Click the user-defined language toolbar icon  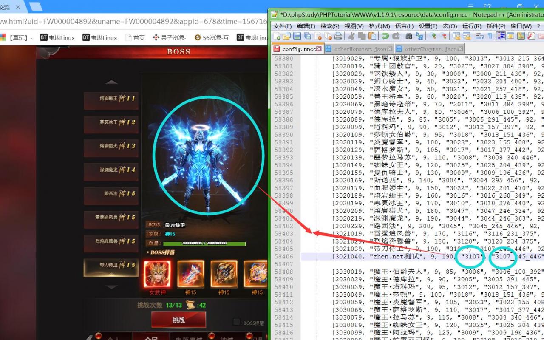(x=510, y=36)
